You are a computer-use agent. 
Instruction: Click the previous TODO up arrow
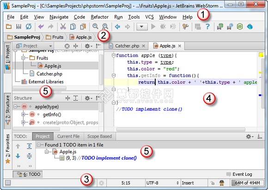pyautogui.click(x=18, y=146)
